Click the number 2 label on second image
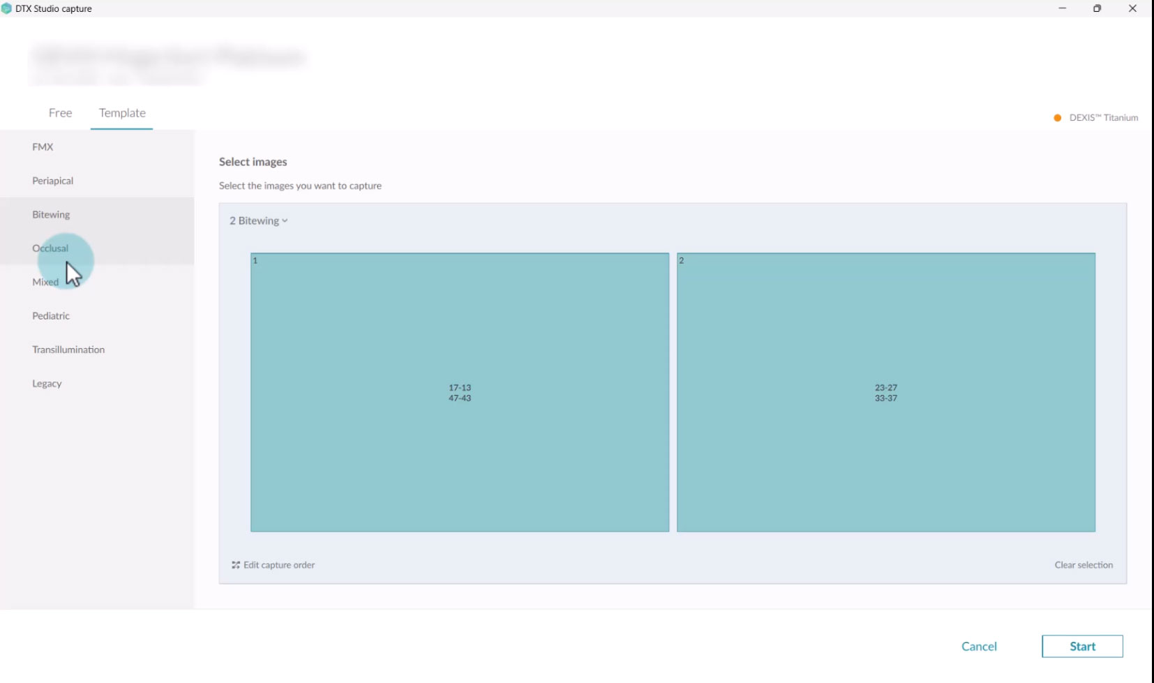Viewport: 1154px width, 683px height. [682, 260]
